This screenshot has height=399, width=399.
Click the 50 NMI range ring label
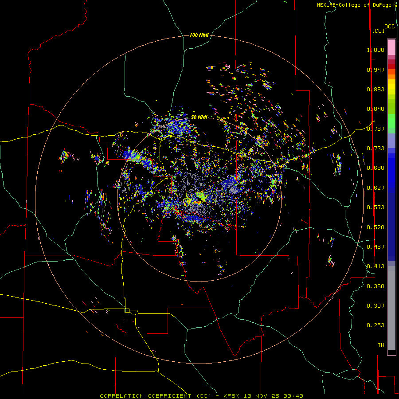coord(199,117)
